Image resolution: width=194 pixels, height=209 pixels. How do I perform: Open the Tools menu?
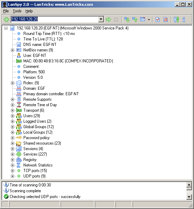[17, 11]
